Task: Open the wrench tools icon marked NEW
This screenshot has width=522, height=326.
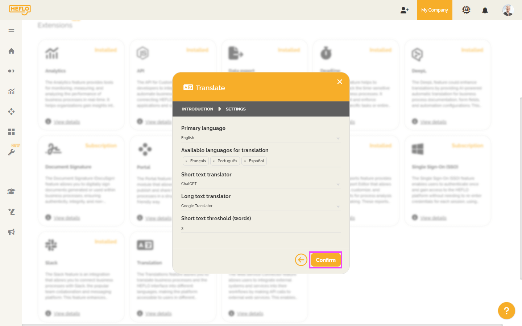Action: point(11,152)
